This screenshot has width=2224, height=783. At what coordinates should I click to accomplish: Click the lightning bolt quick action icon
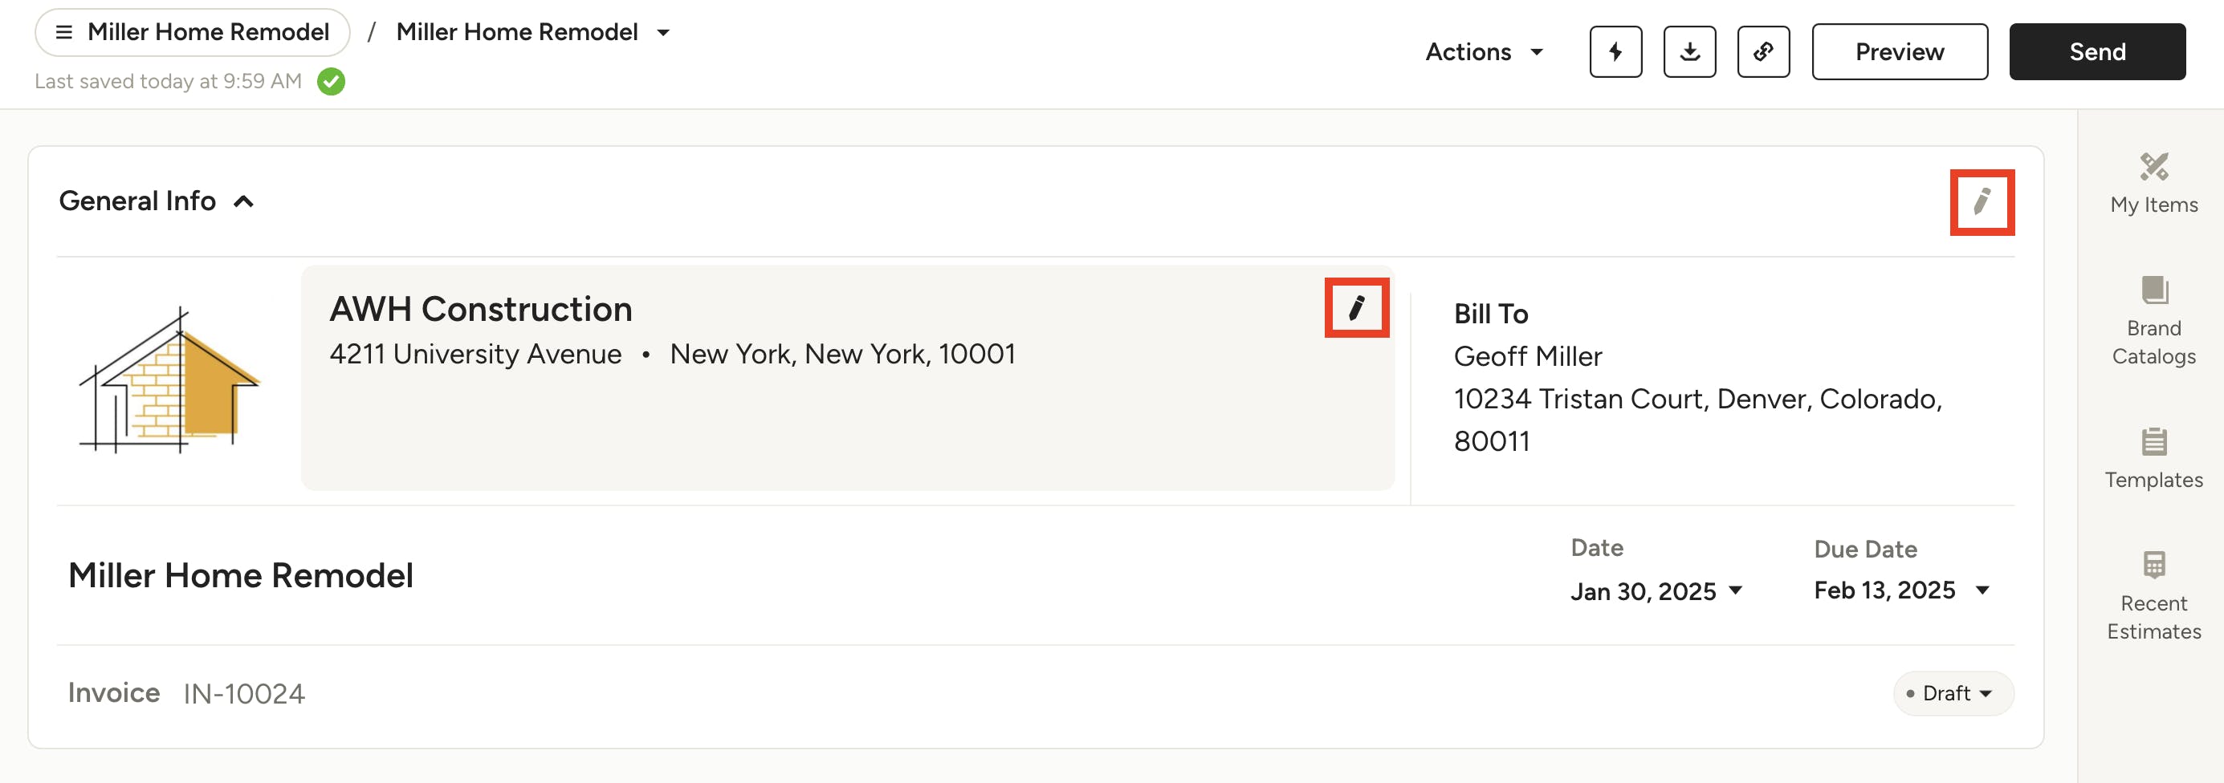click(x=1615, y=51)
